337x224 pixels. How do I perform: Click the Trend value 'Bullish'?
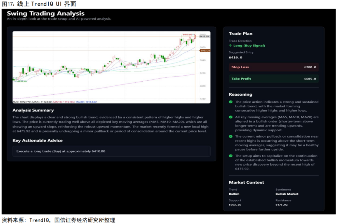pos(234,194)
